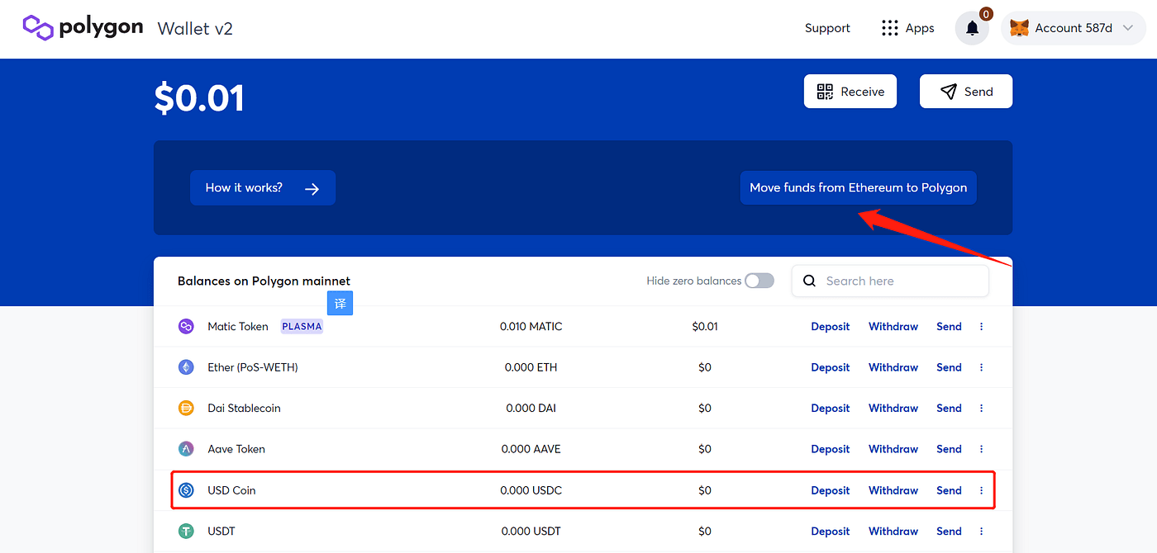Screen dimensions: 1157x553
Task: Click the Polygon logo in the header
Action: [x=38, y=27]
